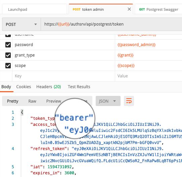Click the request URL field
Screen dimensions: 182x177
(111, 24)
